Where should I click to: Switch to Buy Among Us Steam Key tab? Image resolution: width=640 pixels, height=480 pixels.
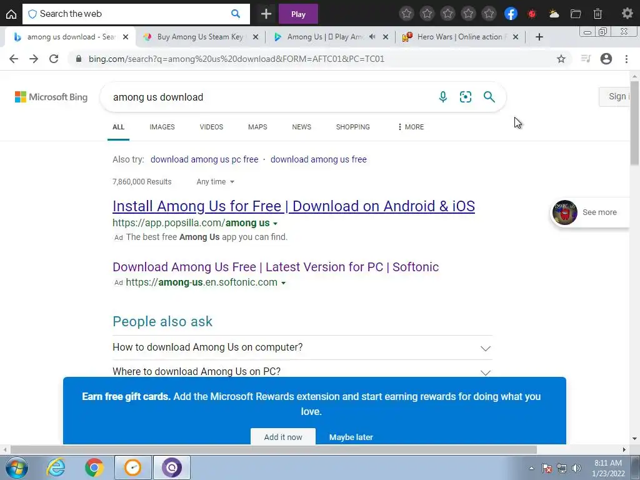(200, 37)
